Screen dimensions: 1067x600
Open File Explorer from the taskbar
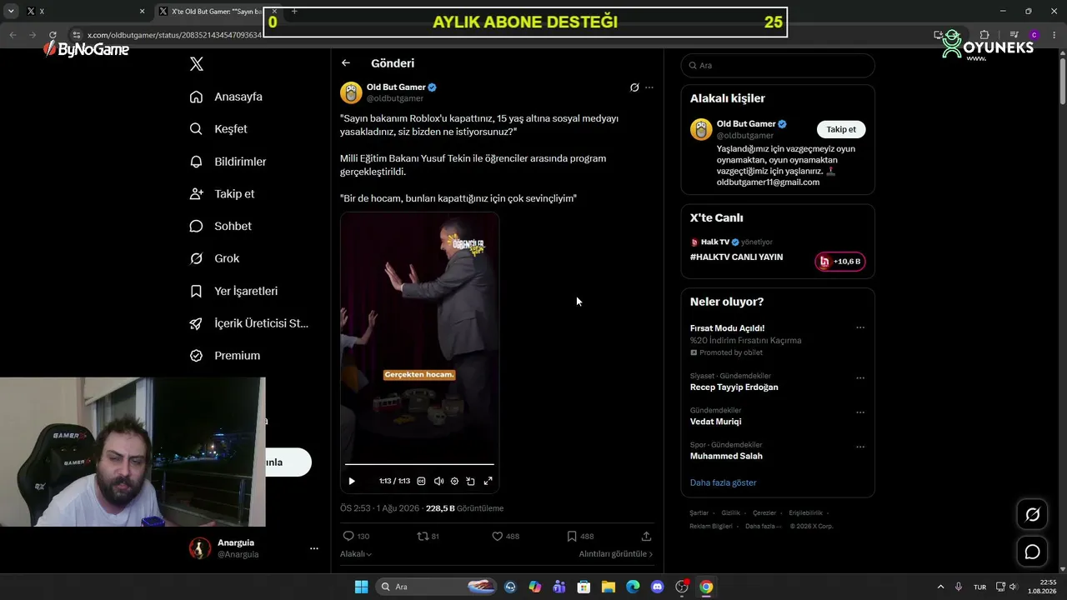tap(609, 587)
